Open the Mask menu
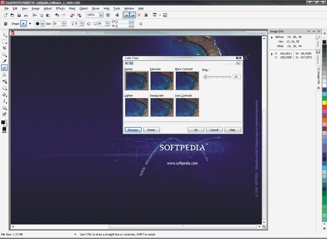 [72, 8]
